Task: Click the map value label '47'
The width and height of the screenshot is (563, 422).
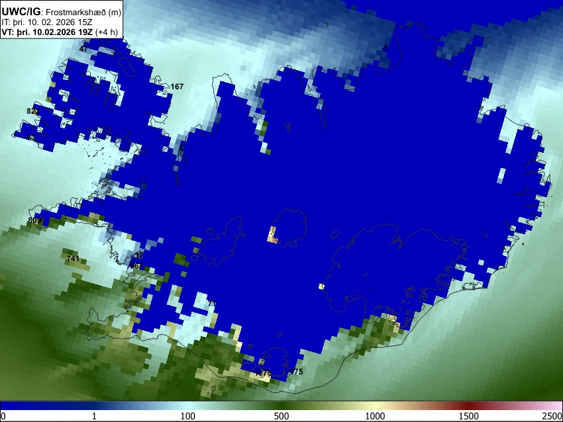Action: pyautogui.click(x=83, y=49)
